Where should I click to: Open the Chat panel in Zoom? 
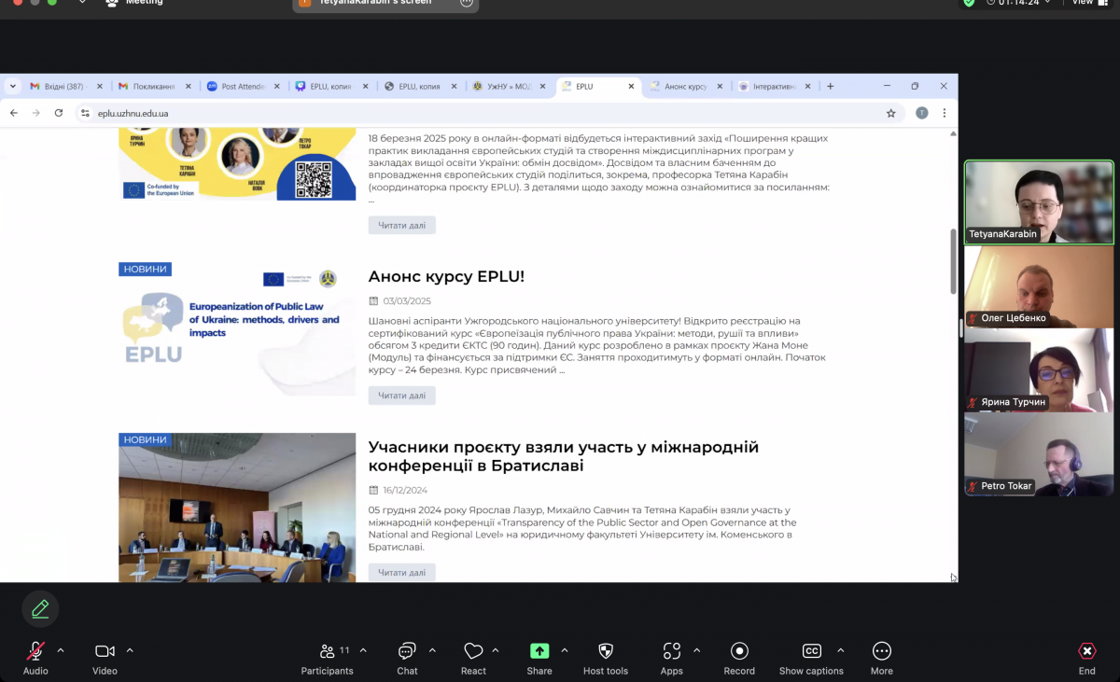point(407,650)
